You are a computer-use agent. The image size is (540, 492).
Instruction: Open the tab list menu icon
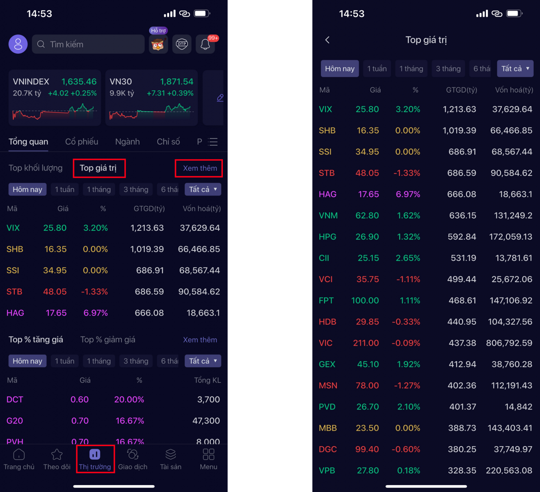point(213,142)
